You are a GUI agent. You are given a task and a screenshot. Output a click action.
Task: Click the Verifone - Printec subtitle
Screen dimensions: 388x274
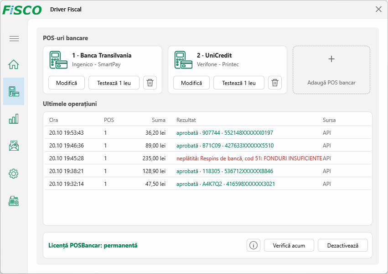click(218, 64)
